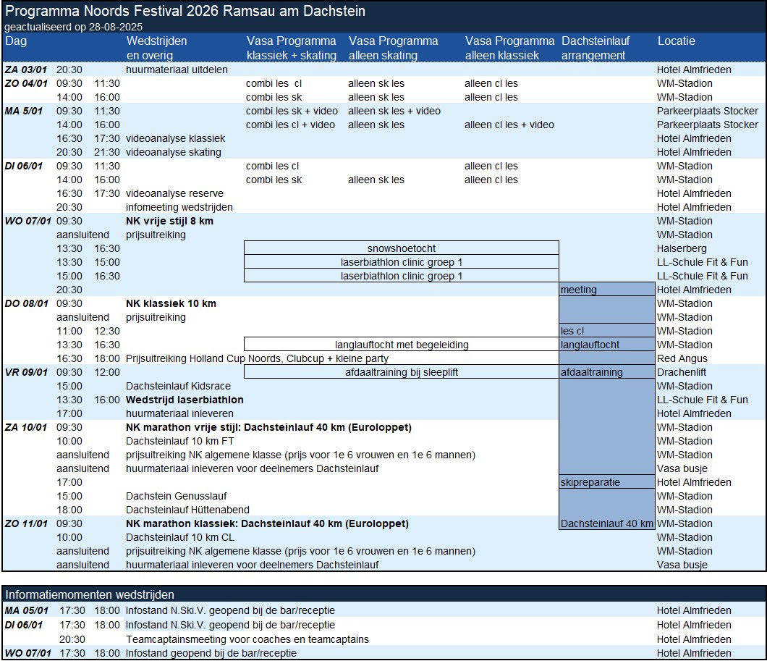Click 'videoanalyse reserve' cell
The image size is (767, 661).
tap(174, 193)
